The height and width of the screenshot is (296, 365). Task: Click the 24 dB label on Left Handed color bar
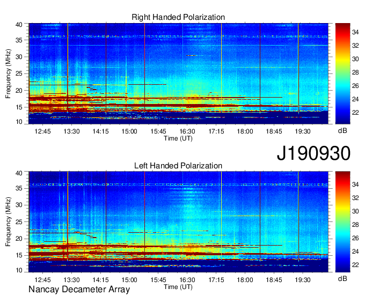(355, 251)
